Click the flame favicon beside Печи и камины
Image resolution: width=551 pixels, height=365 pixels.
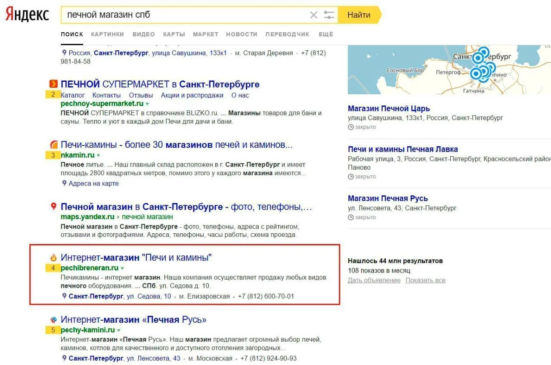click(53, 258)
